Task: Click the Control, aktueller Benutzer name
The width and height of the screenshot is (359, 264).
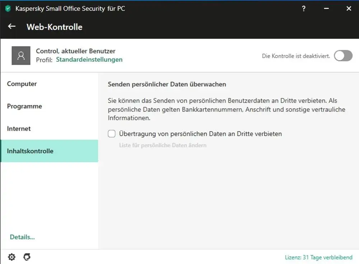Action: (x=75, y=51)
